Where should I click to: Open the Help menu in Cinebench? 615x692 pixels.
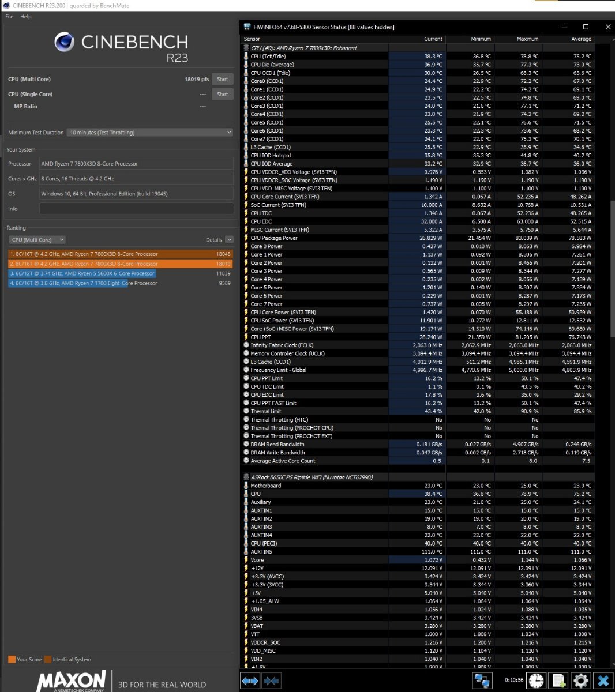tap(26, 17)
